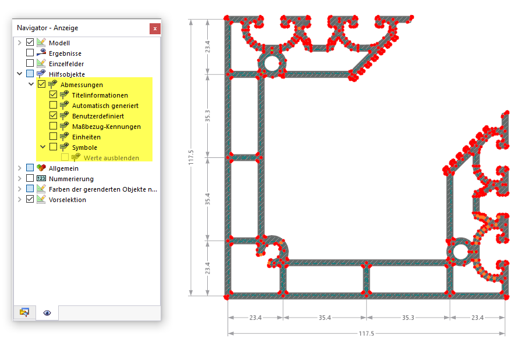The image size is (525, 342).
Task: Toggle the Hilfsobjekte checkbox
Action: pos(30,74)
